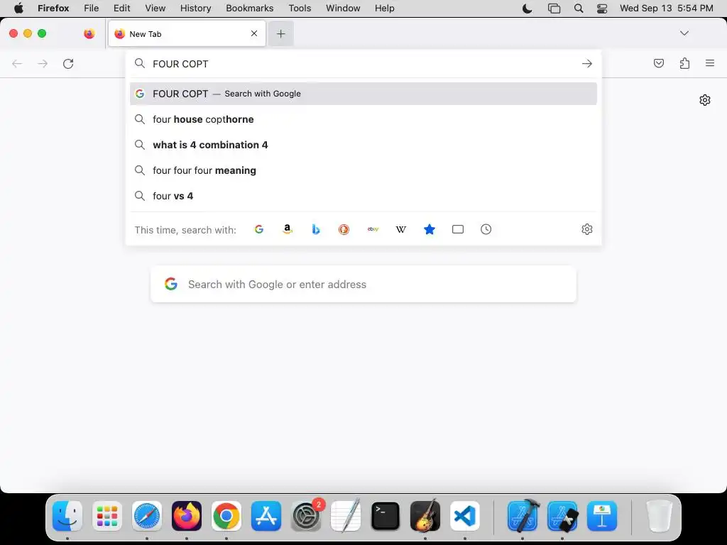Select 'FOUR COPT — Search with Google' suggestion
The image size is (727, 545).
(x=363, y=94)
